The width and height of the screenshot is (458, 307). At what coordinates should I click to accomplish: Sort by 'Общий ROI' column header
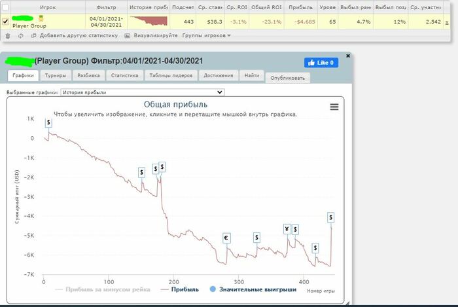tap(267, 7)
